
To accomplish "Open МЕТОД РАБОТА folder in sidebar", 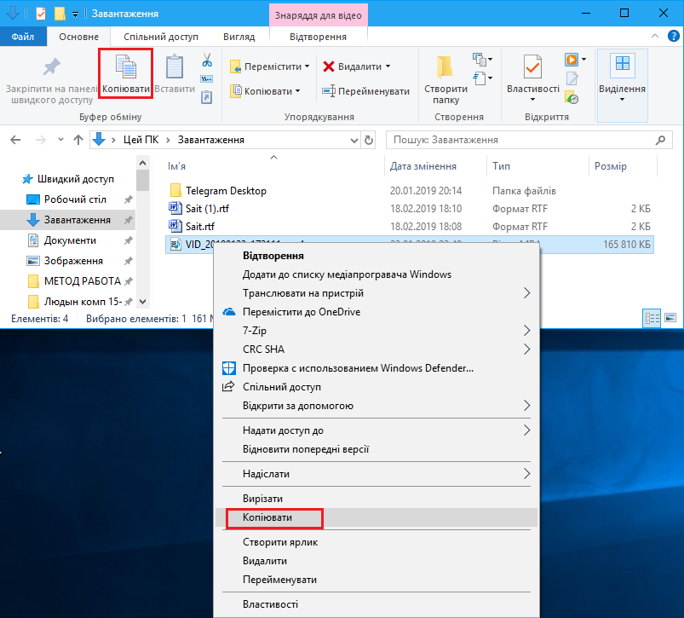I will pos(83,281).
